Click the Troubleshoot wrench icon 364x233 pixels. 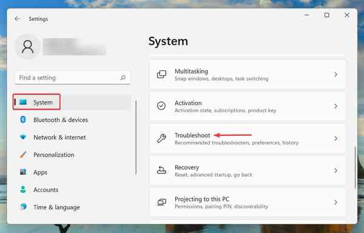click(x=161, y=138)
